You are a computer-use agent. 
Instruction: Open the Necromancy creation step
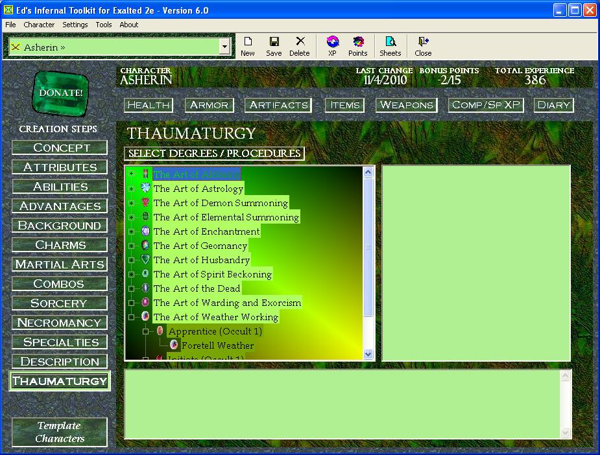click(60, 323)
